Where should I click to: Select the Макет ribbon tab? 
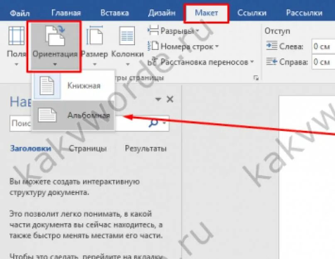click(x=206, y=13)
